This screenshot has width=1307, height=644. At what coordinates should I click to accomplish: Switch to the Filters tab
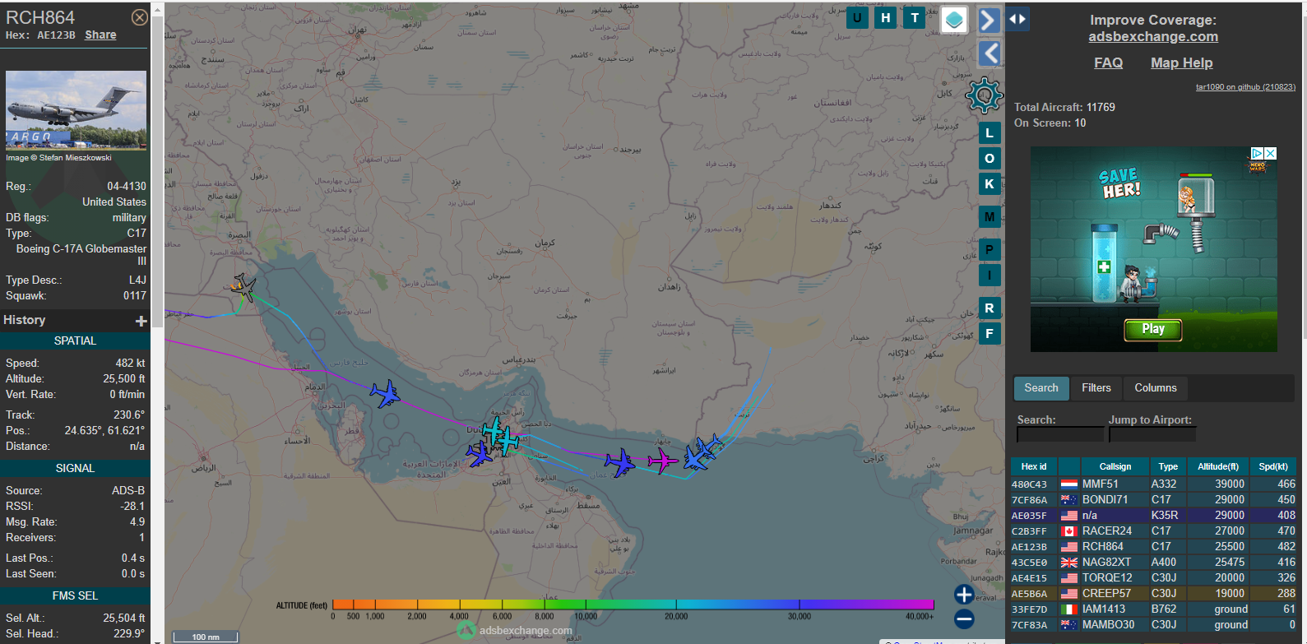coord(1096,388)
